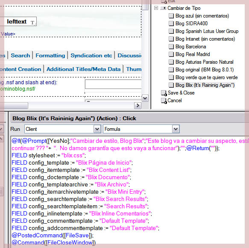Open the Formula type dropdown
The image size is (249, 248).
(x=176, y=129)
